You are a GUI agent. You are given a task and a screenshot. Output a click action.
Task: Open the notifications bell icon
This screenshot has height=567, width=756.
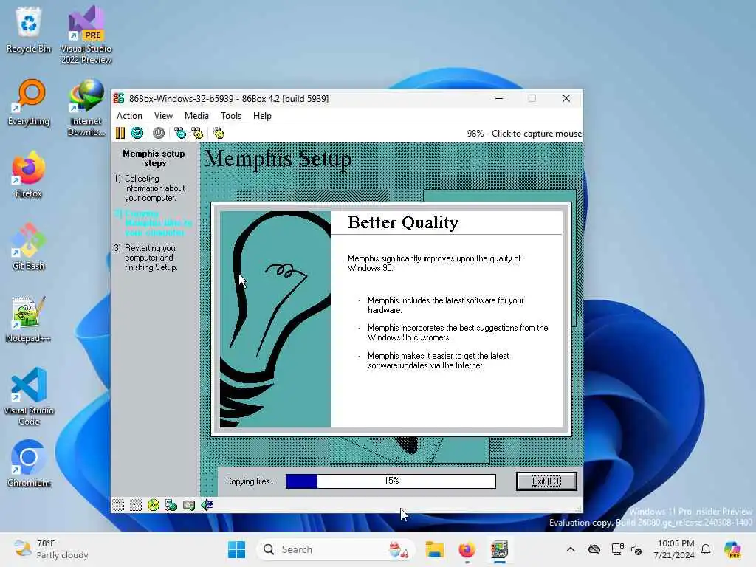(x=706, y=549)
